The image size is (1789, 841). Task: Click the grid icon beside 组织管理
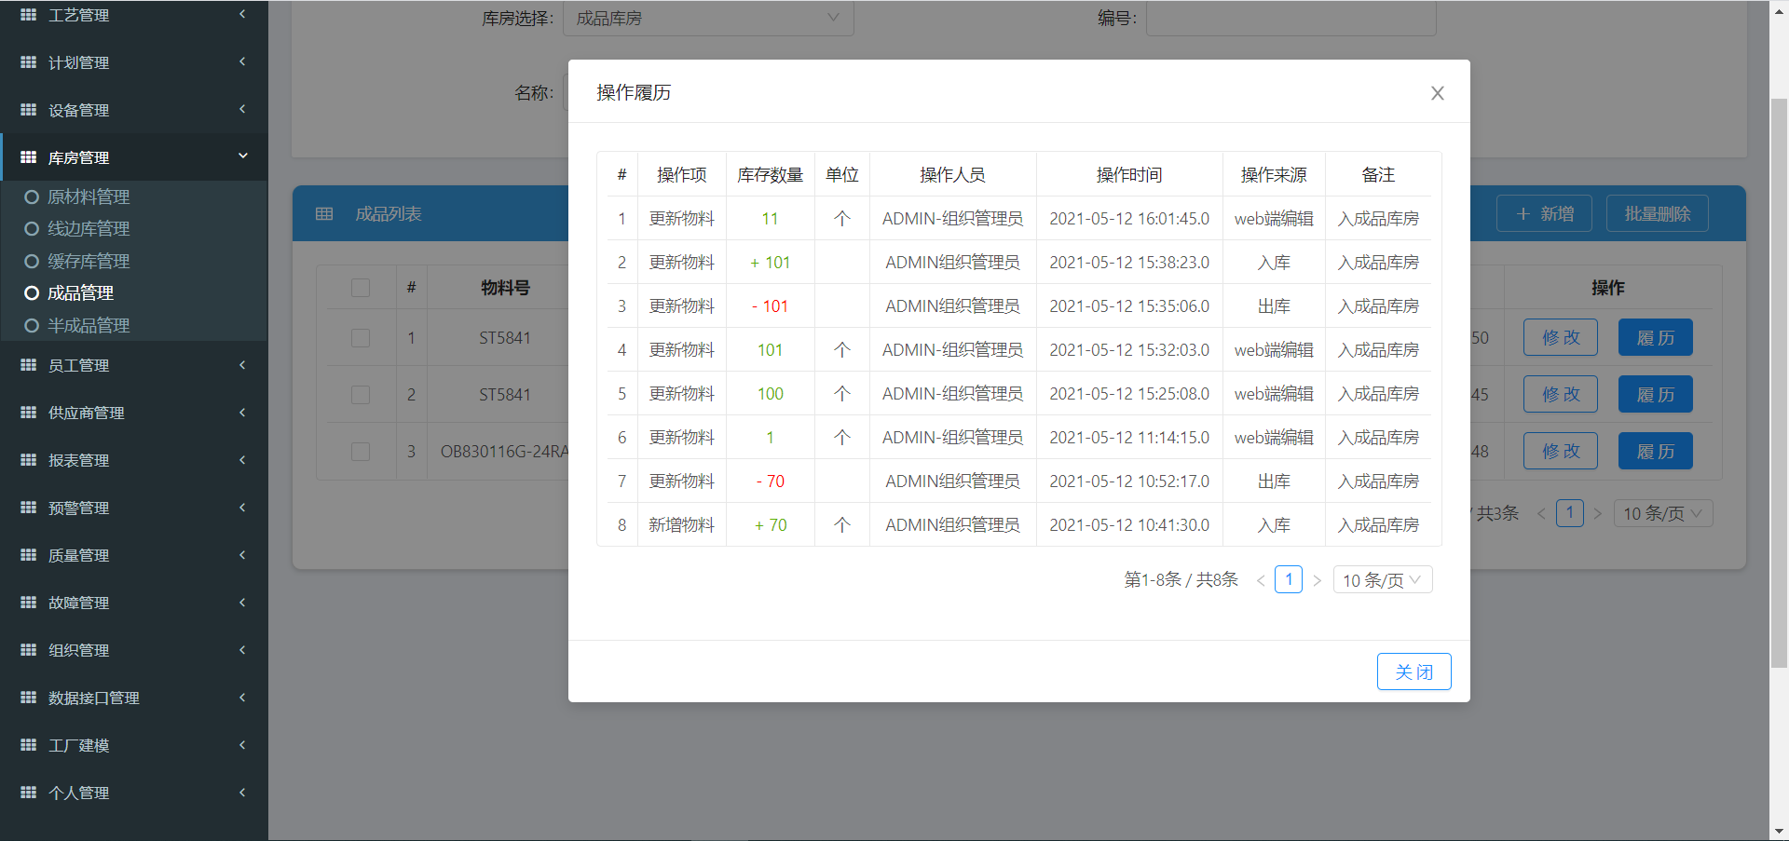[x=28, y=650]
